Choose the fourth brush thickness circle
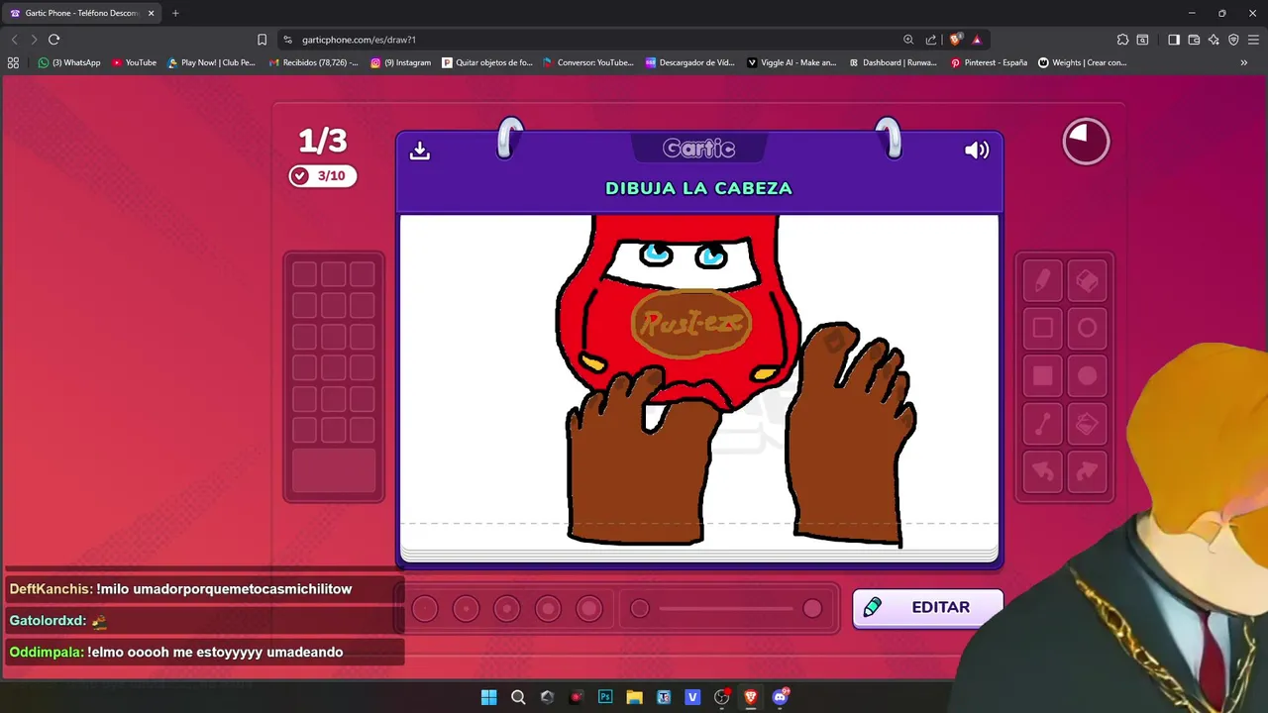Viewport: 1268px width, 713px height. [x=548, y=609]
